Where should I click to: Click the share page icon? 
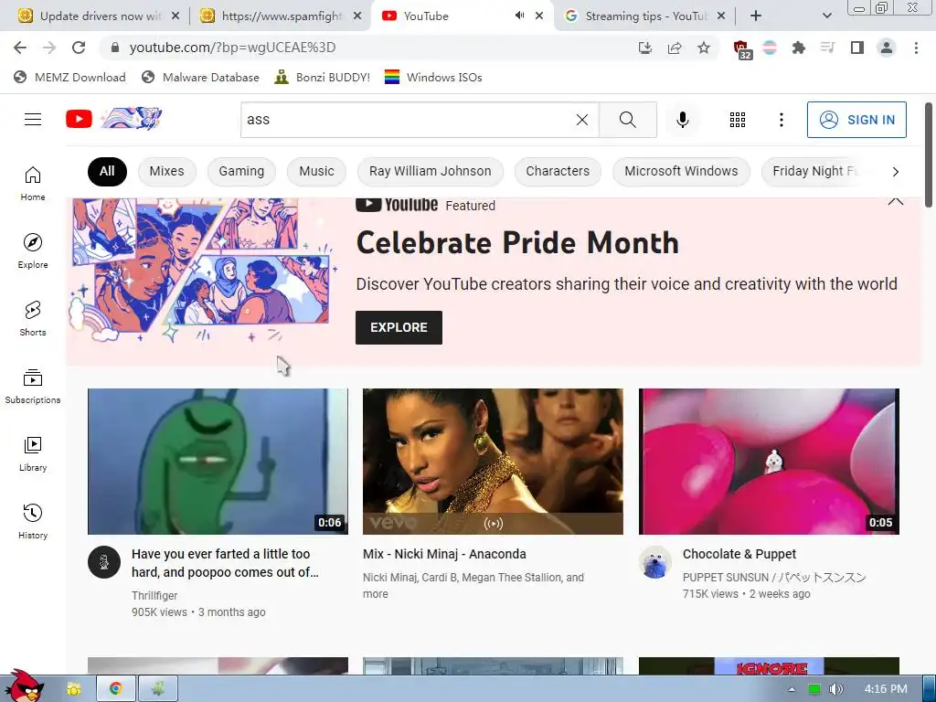(x=675, y=48)
